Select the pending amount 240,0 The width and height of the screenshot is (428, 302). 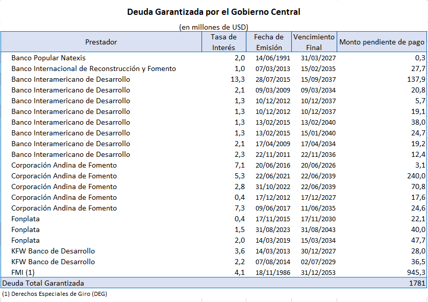coord(416,176)
